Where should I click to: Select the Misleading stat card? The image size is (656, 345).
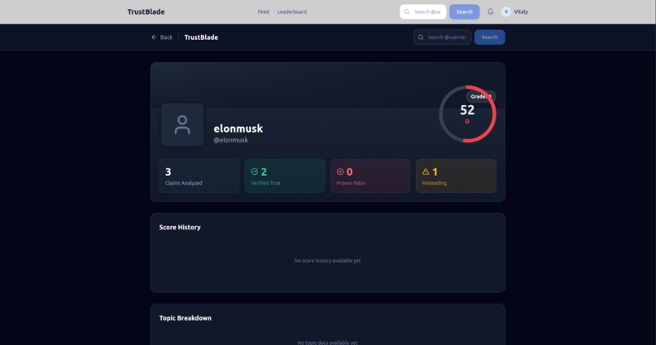pyautogui.click(x=456, y=176)
